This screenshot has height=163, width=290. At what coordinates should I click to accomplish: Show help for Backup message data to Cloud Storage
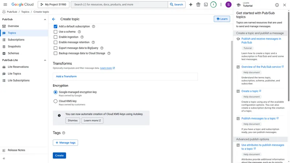109,53
